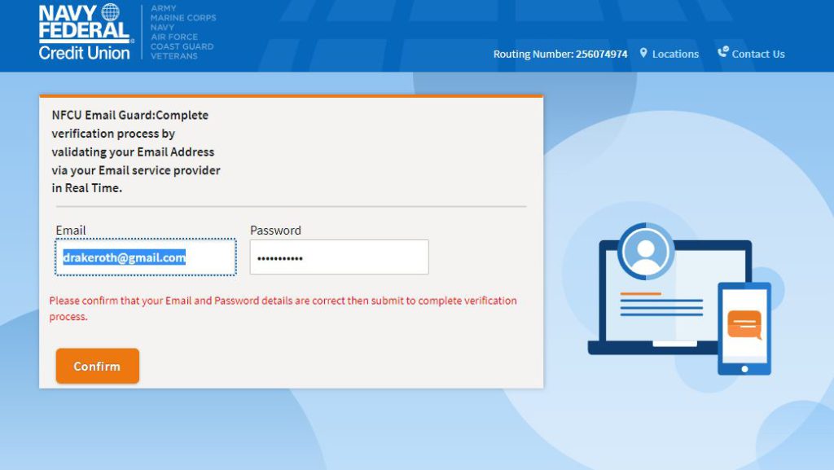Click the Password field label

[275, 231]
